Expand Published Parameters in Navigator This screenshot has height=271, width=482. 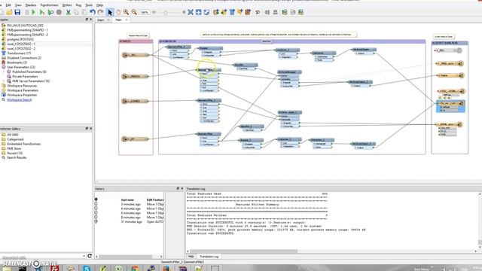click(5, 72)
